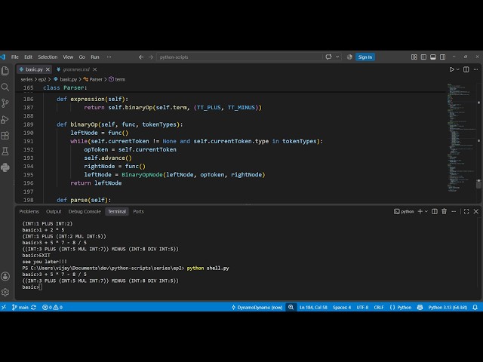
Task: Click 'ep2' breadcrumb folder
Action: point(42,79)
